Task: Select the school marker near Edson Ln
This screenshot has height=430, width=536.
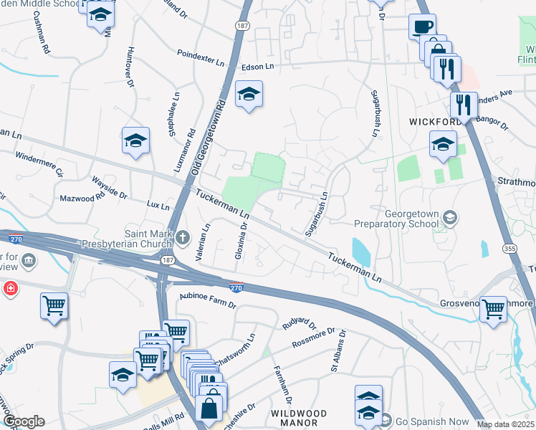Action: 249,96
